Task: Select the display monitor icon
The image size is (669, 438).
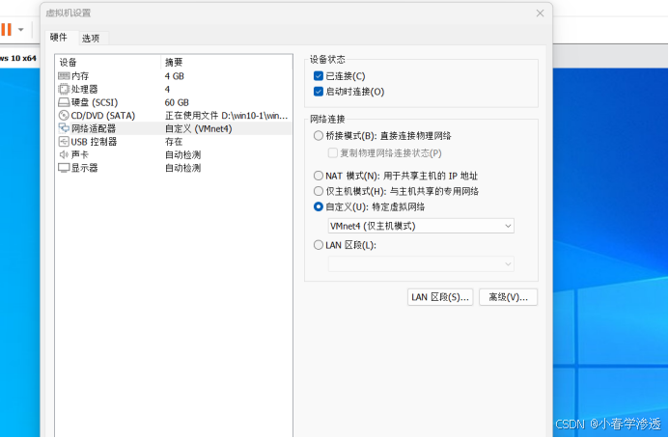Action: 64,168
